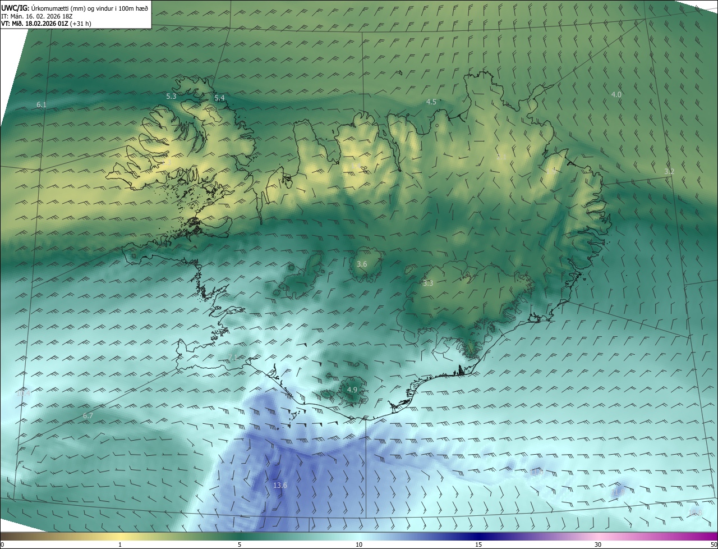Click the 6.7 value label in the southwest
The width and height of the screenshot is (718, 549).
[x=88, y=416]
